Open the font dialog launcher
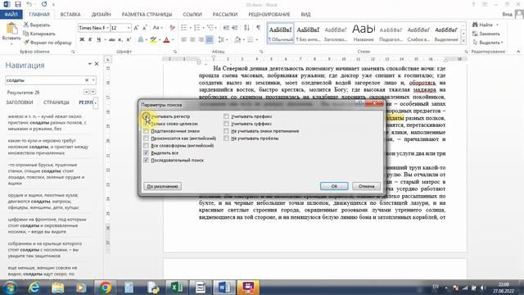Image resolution: width=524 pixels, height=295 pixels. pyautogui.click(x=174, y=52)
